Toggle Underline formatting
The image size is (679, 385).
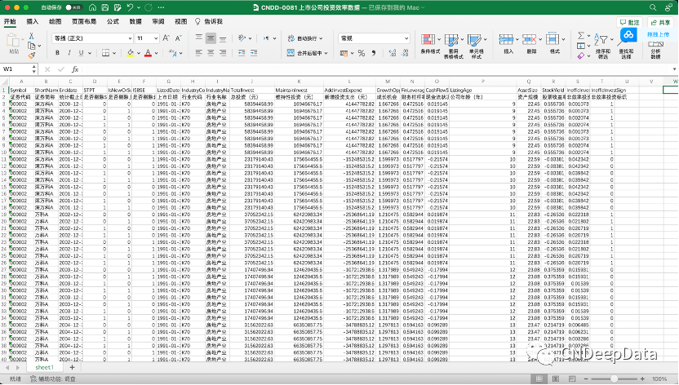[x=82, y=53]
